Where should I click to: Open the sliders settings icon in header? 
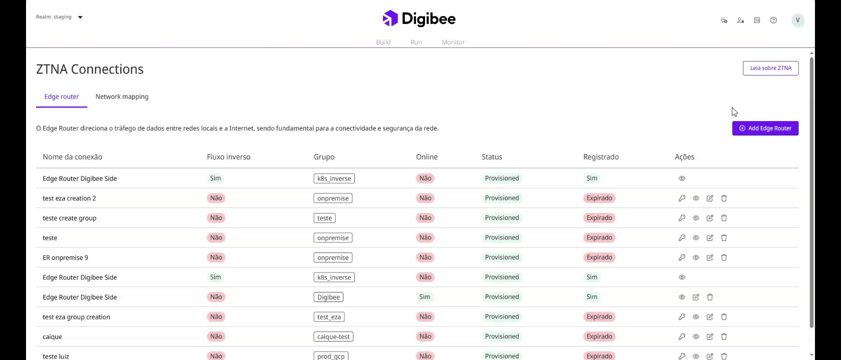coord(757,20)
